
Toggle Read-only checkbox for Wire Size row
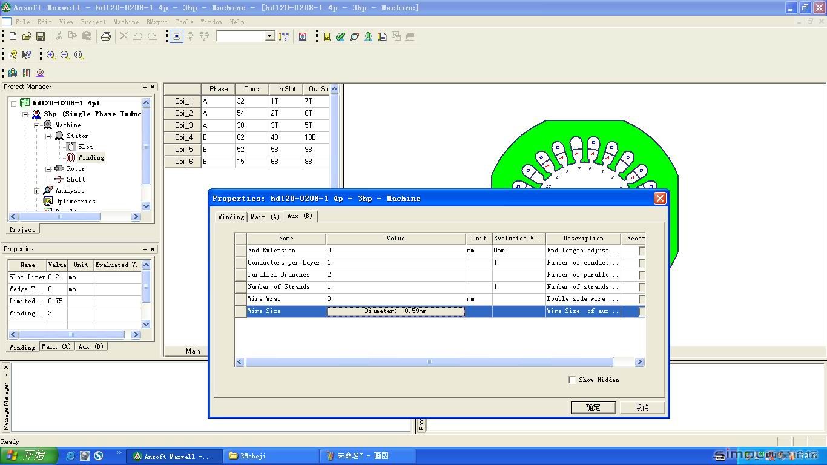641,311
